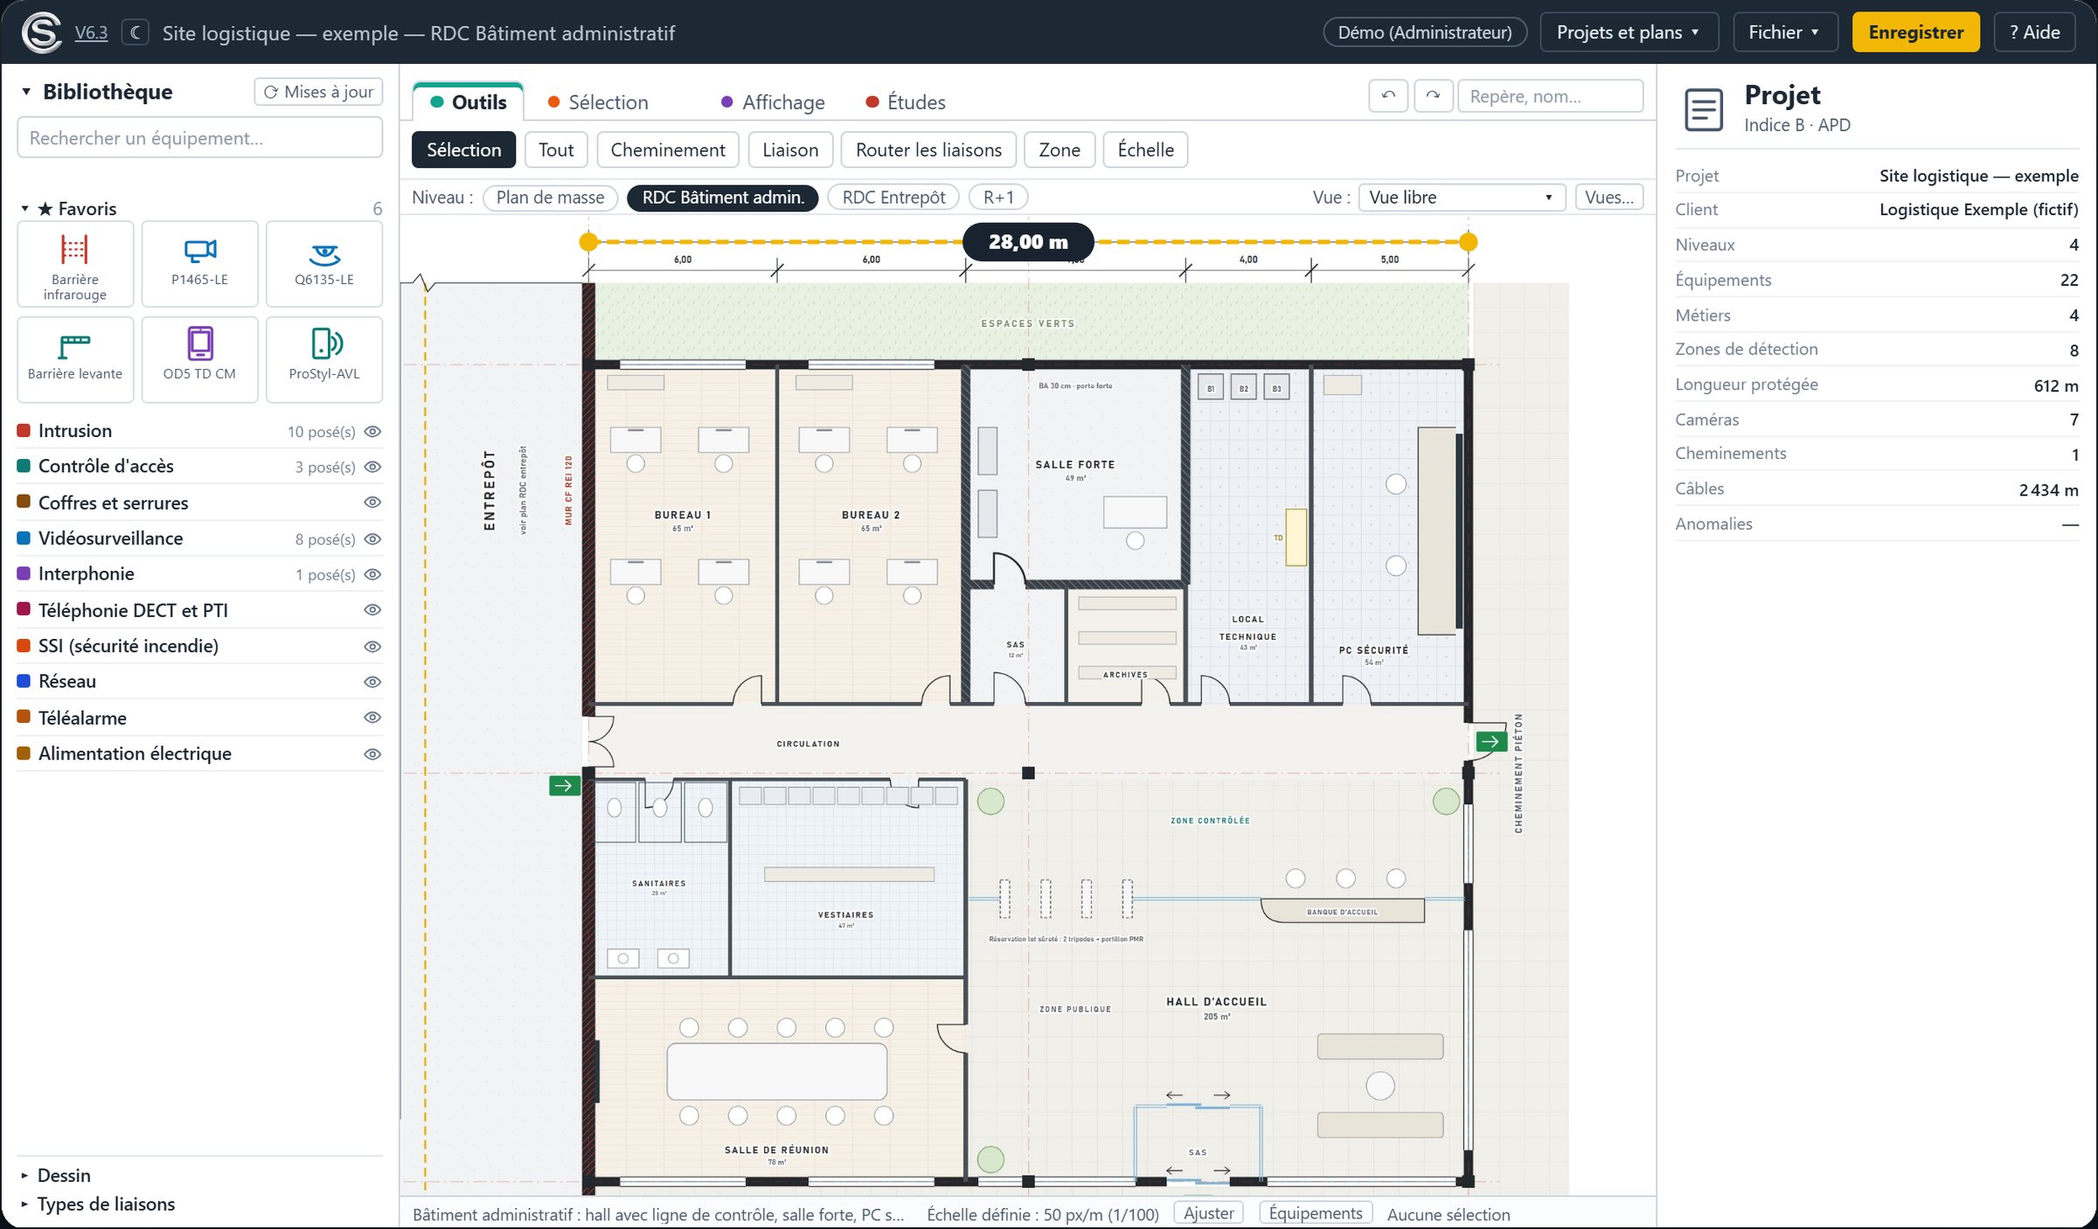Undo the last action
2098x1229 pixels.
click(x=1388, y=95)
